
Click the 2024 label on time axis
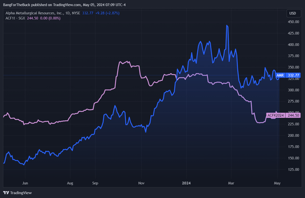(x=186, y=183)
